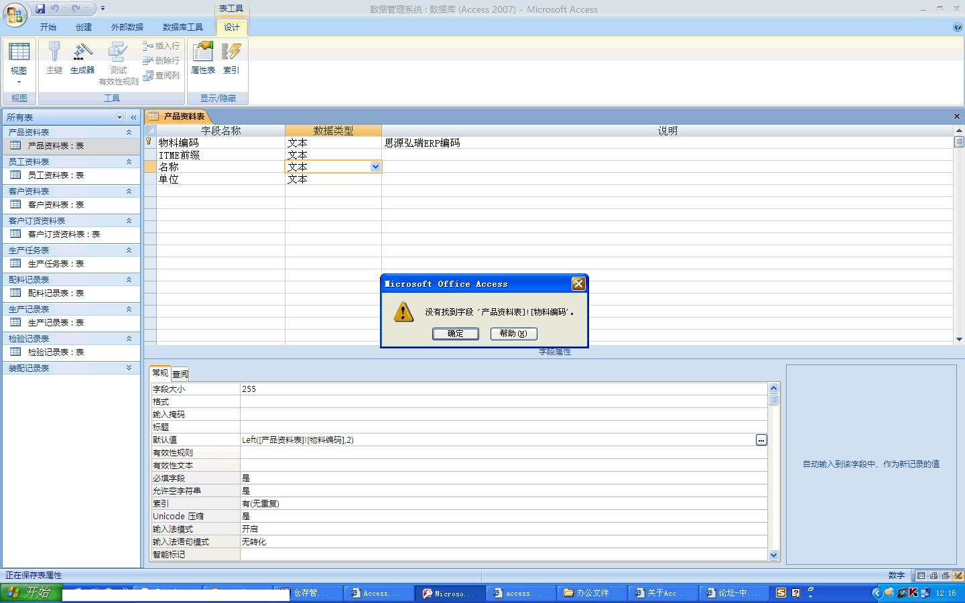Collapse the 生产任务表 group
Image resolution: width=965 pixels, height=603 pixels.
tap(129, 250)
